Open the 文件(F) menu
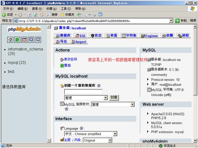 [x=8, y=9]
